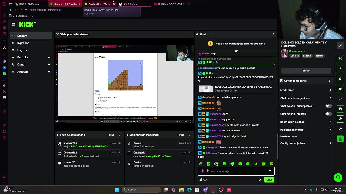Open Configurar objetivos settings
346x194 pixels.
point(306,143)
